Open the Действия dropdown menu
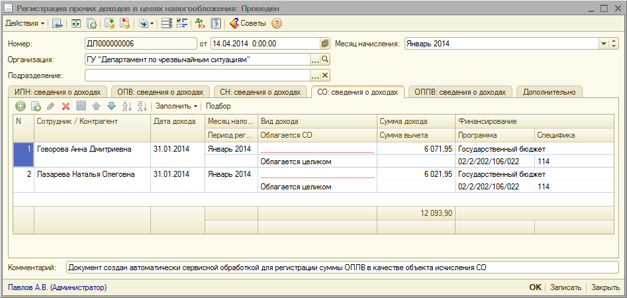 [x=25, y=23]
